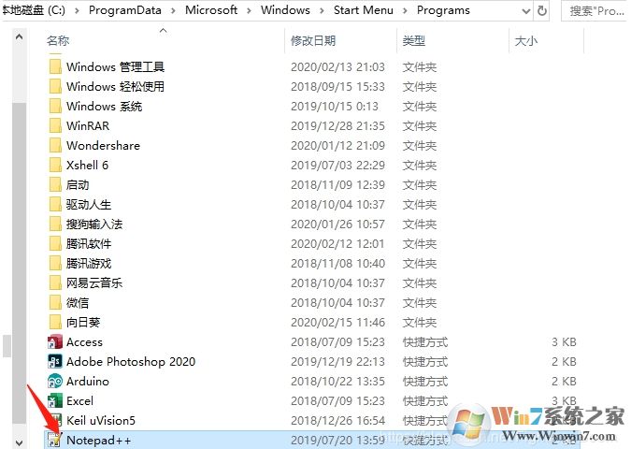
Task: Expand the chevron after Microsoft breadcrumb
Action: (x=249, y=10)
